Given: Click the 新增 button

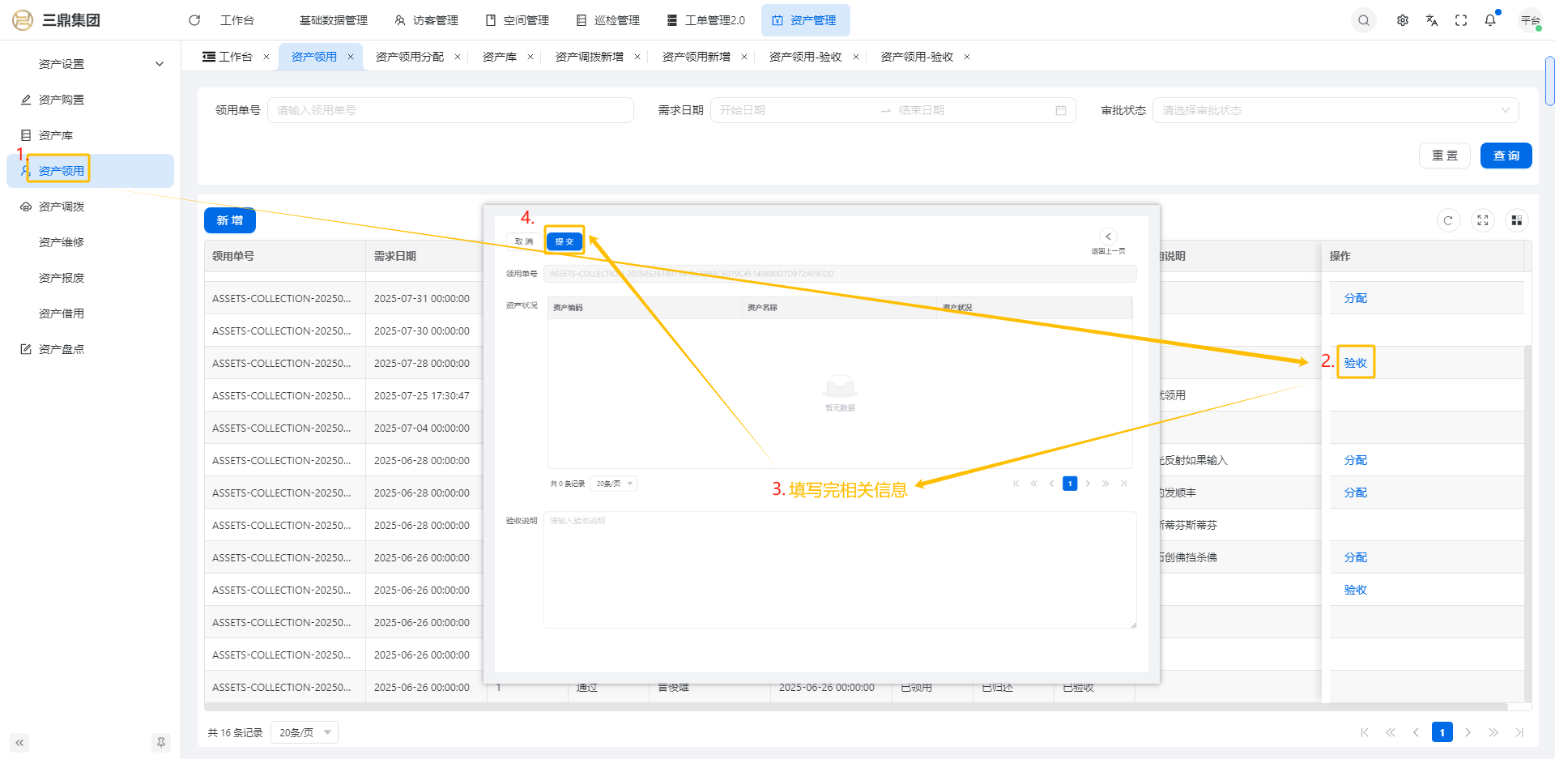Looking at the screenshot, I should 230,220.
